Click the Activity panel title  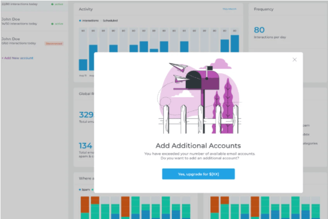tap(86, 9)
